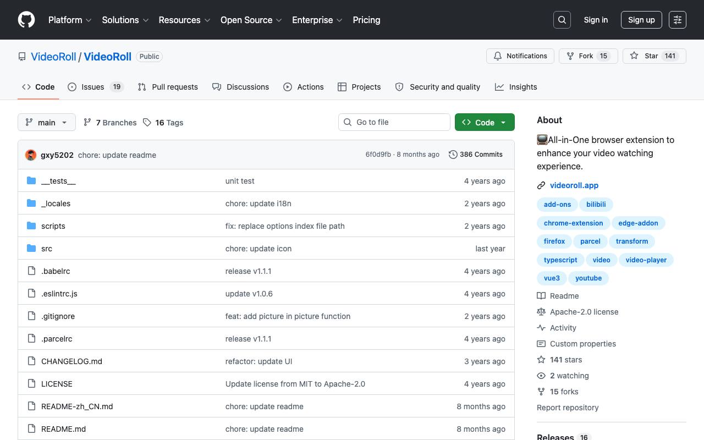Click the scripts folder icon

[31, 226]
